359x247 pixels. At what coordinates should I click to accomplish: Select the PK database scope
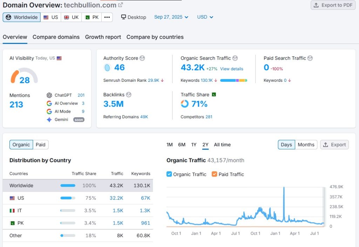click(x=92, y=18)
